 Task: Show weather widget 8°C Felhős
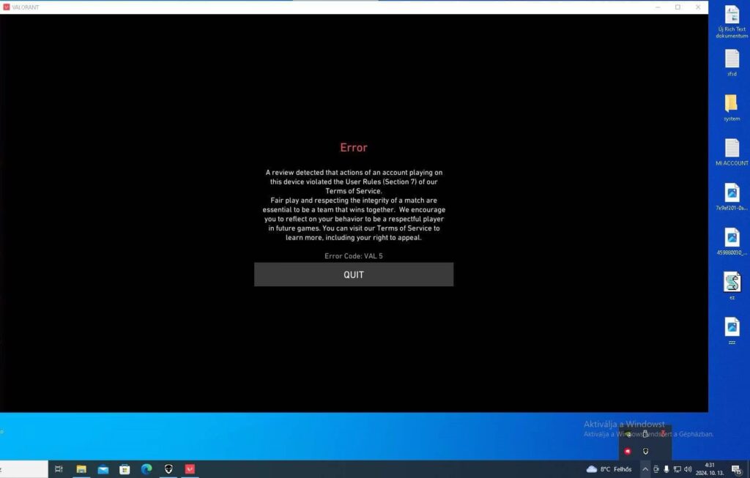609,469
